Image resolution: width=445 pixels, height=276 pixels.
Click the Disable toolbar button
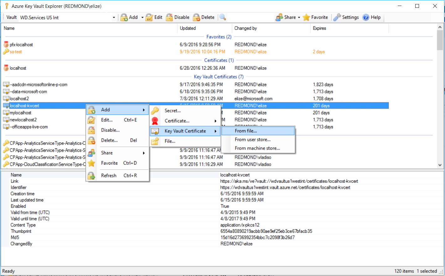[x=178, y=18]
